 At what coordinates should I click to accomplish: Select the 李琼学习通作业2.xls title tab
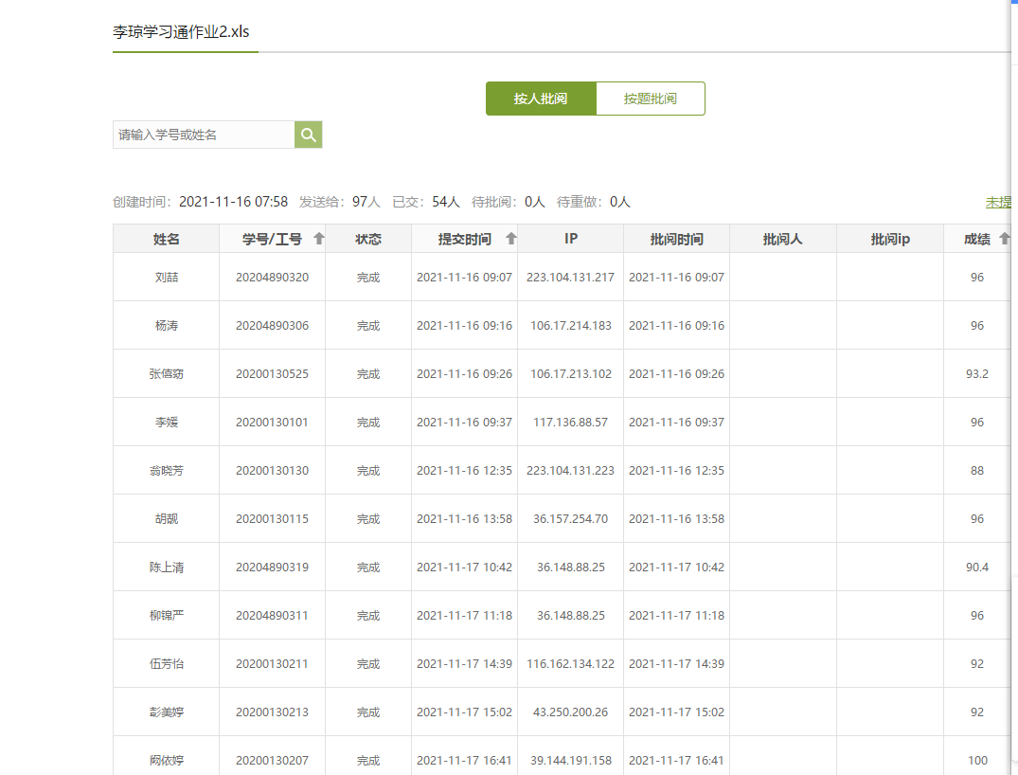(182, 30)
